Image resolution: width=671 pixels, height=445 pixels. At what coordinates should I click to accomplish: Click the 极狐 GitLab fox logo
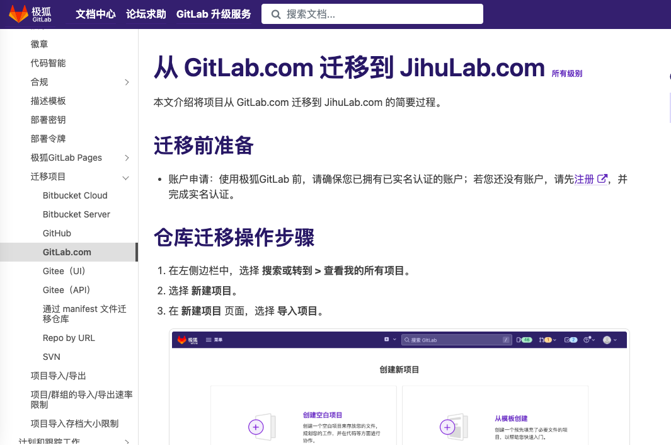coord(30,14)
